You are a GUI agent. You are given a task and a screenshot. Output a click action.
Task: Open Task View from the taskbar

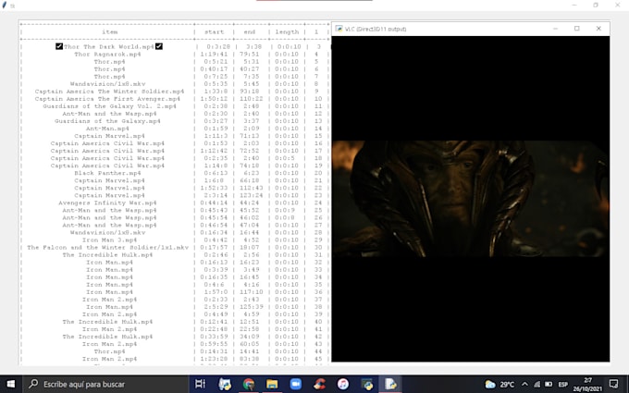click(200, 384)
